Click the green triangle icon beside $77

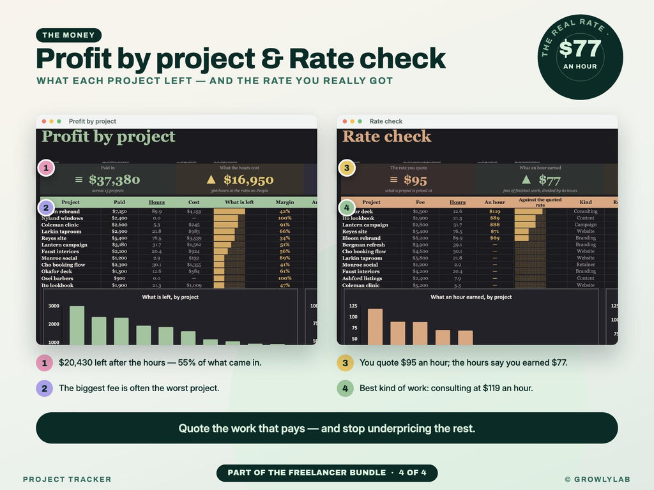click(526, 179)
